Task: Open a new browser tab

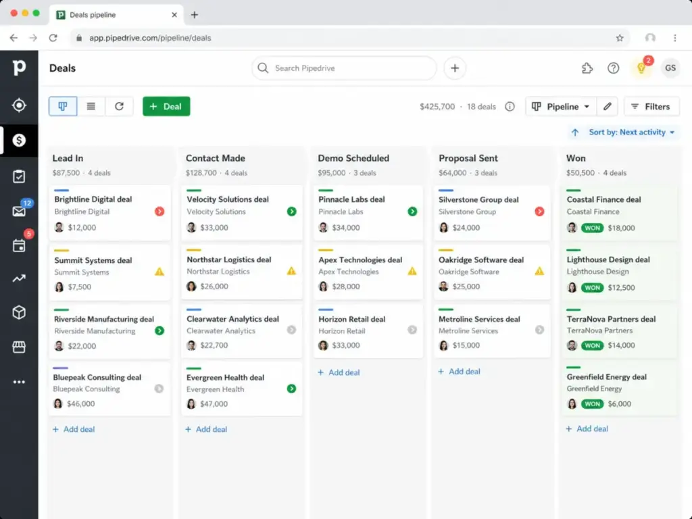Action: (x=194, y=15)
